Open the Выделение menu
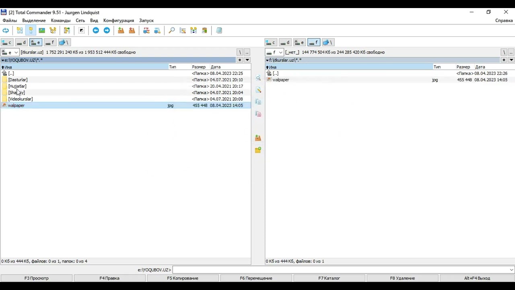This screenshot has width=515, height=290. [34, 21]
